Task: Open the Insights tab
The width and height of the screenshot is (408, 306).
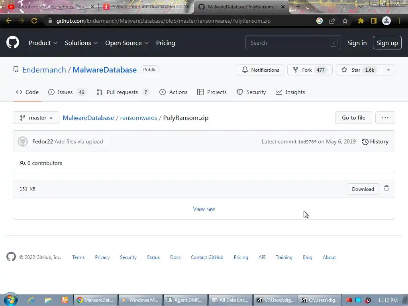Action: (x=290, y=92)
